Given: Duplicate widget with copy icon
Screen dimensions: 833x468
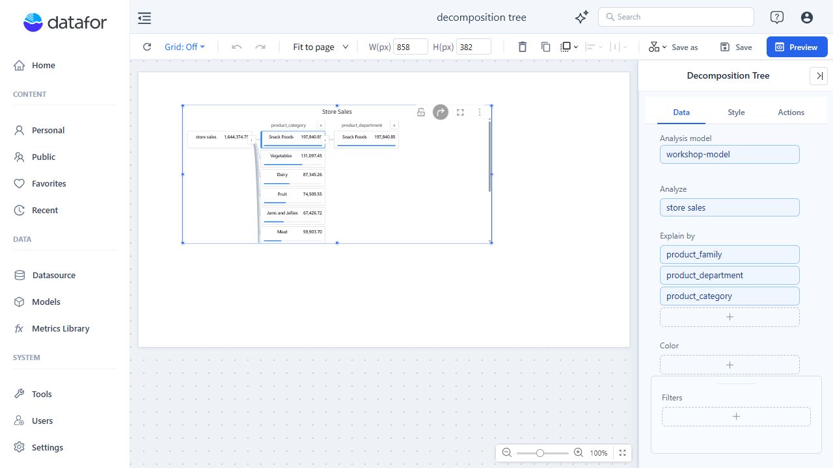Looking at the screenshot, I should pyautogui.click(x=546, y=47).
